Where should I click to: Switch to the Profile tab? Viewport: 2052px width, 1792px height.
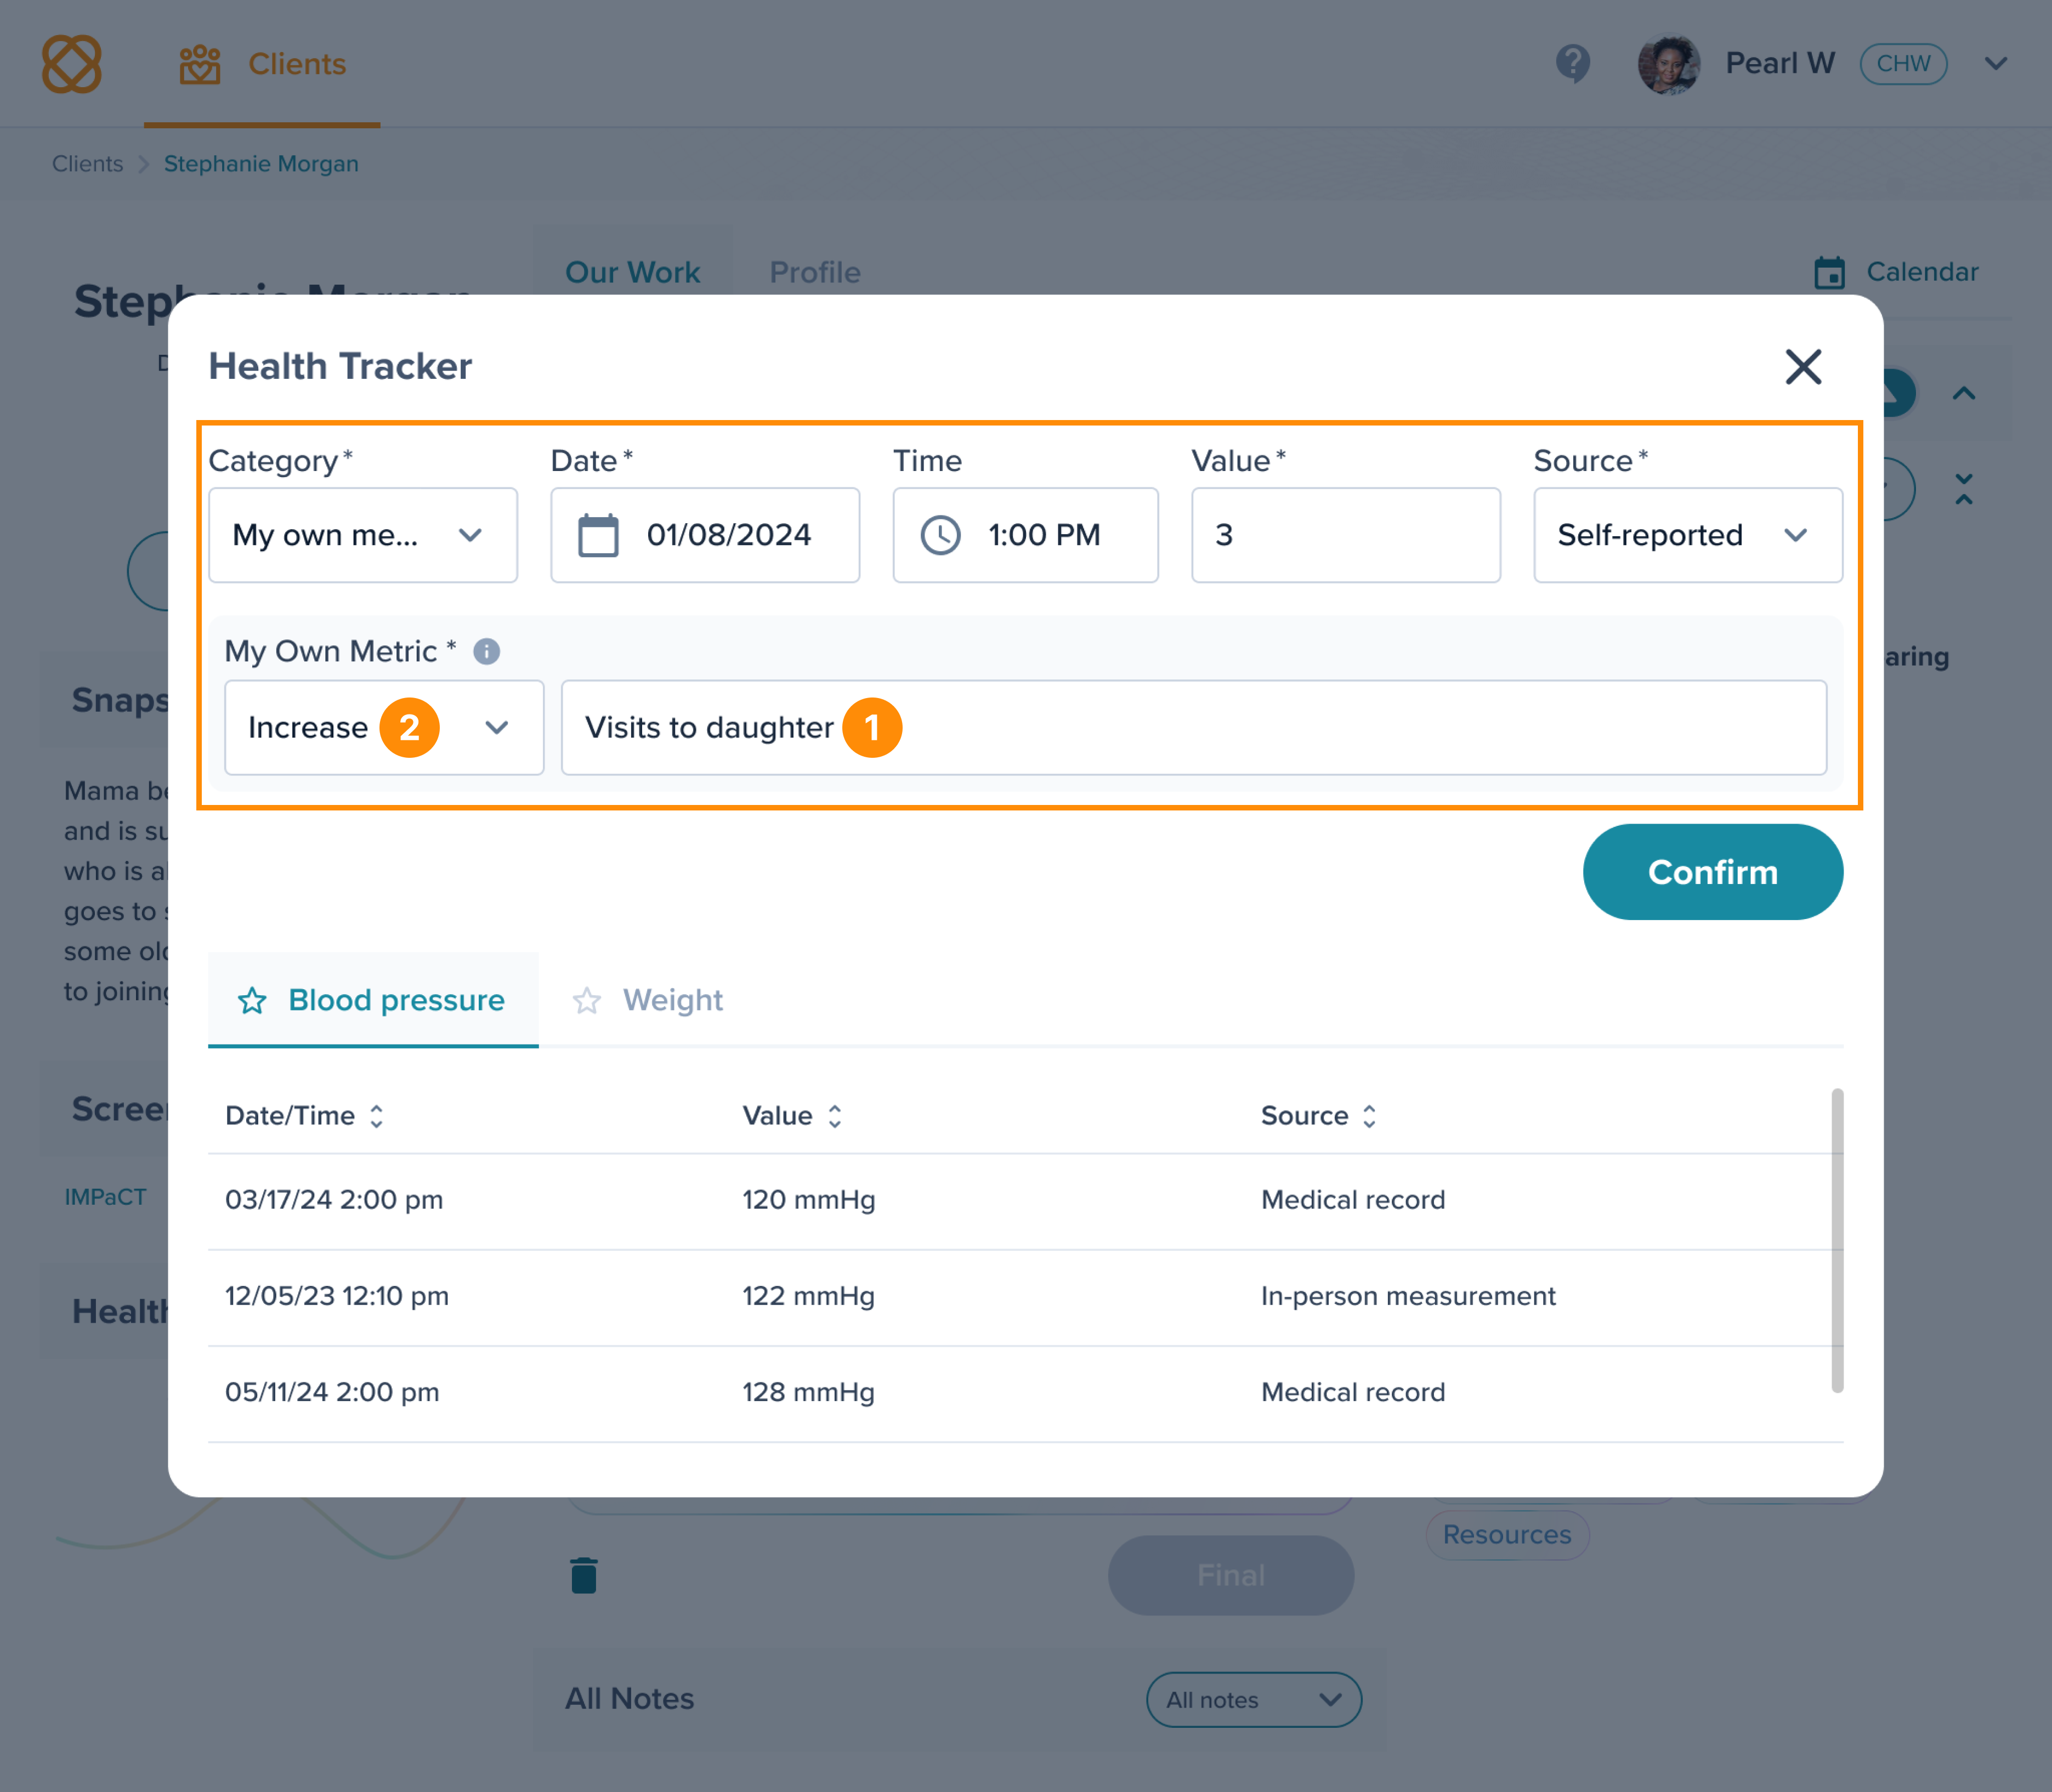coord(815,272)
